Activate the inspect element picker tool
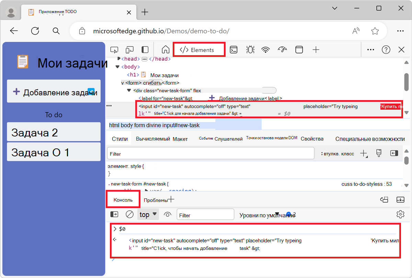This screenshot has height=278, width=412. tap(114, 50)
